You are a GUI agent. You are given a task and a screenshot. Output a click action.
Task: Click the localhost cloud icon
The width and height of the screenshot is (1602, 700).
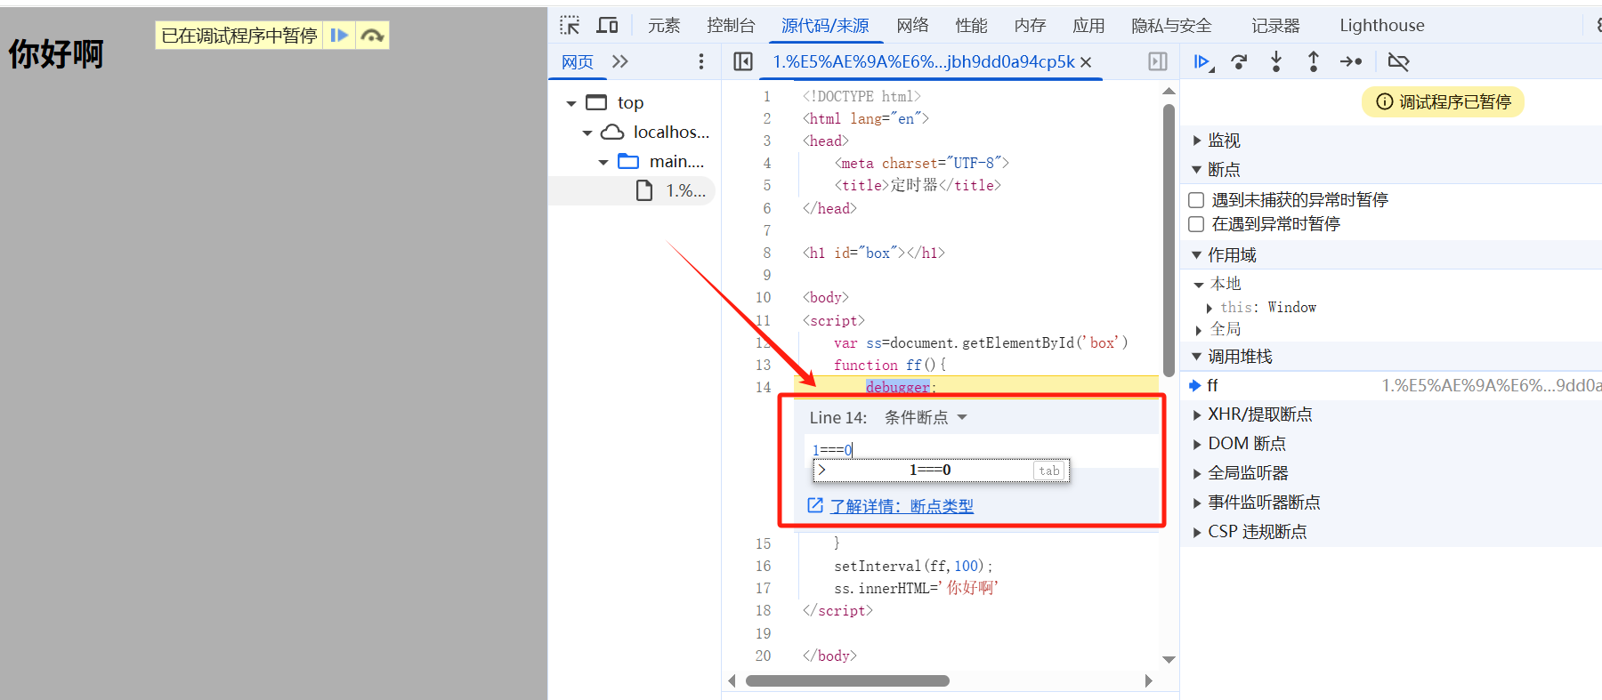coord(612,132)
